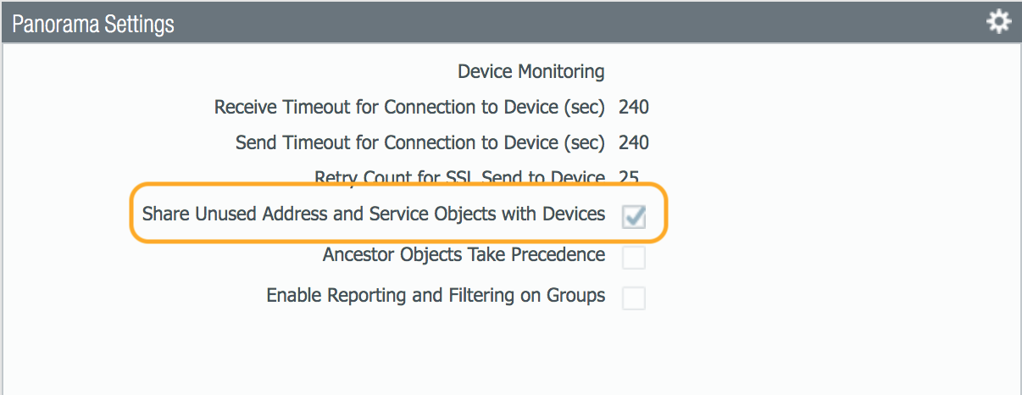Enable Ancestor Objects Take Precedence checkbox

(x=634, y=257)
